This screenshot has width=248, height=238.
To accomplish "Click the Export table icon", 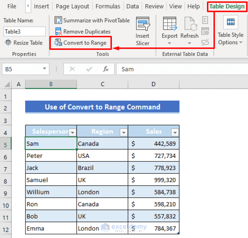I will pyautogui.click(x=170, y=24).
